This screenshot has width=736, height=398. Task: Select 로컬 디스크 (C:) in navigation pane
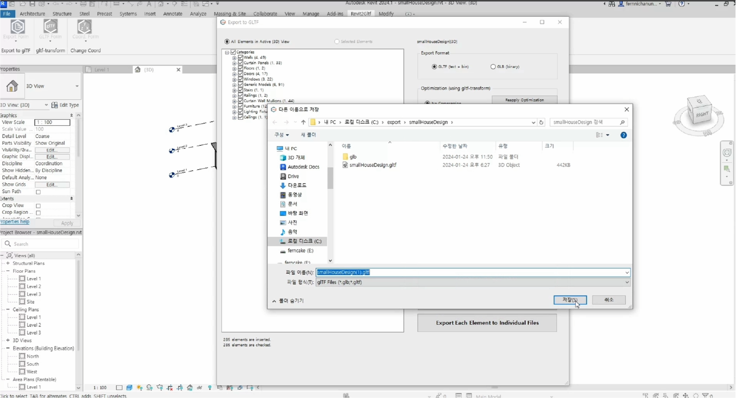(304, 241)
